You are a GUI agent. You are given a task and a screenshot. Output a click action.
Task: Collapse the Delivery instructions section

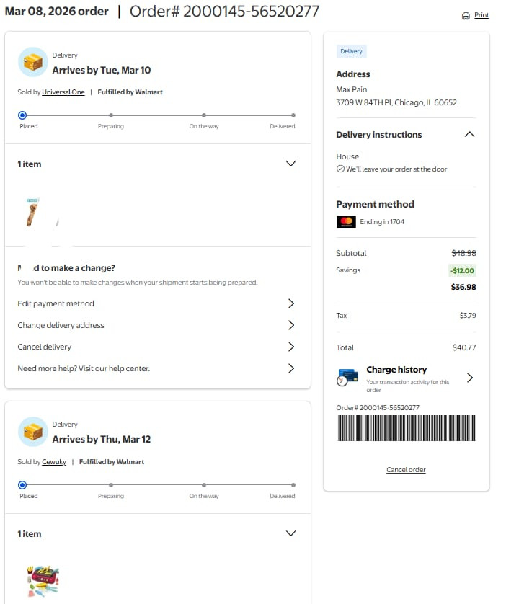pos(469,135)
